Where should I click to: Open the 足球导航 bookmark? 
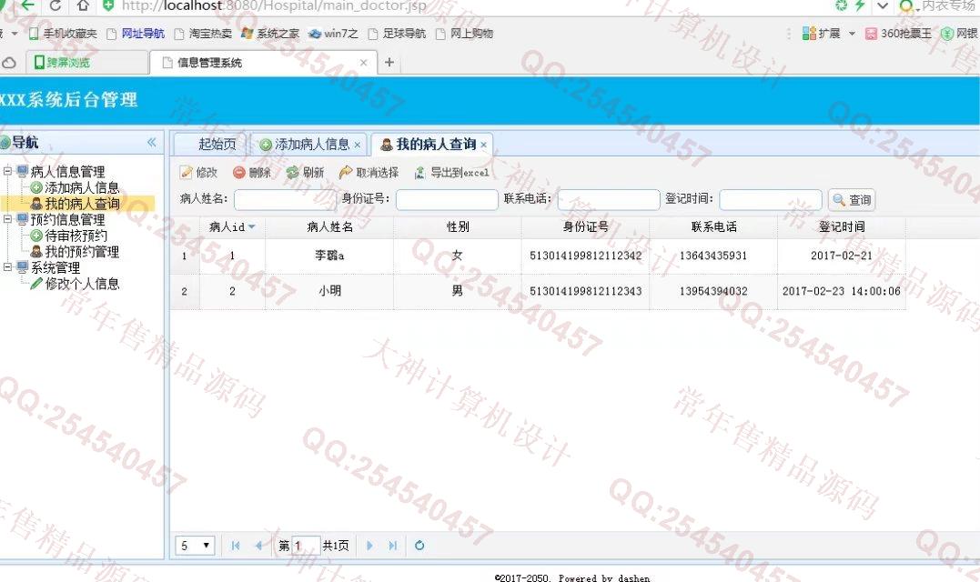pos(397,33)
